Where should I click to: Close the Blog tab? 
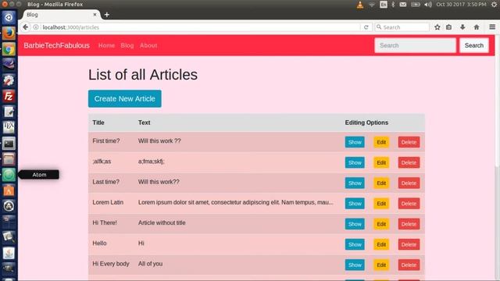95,15
